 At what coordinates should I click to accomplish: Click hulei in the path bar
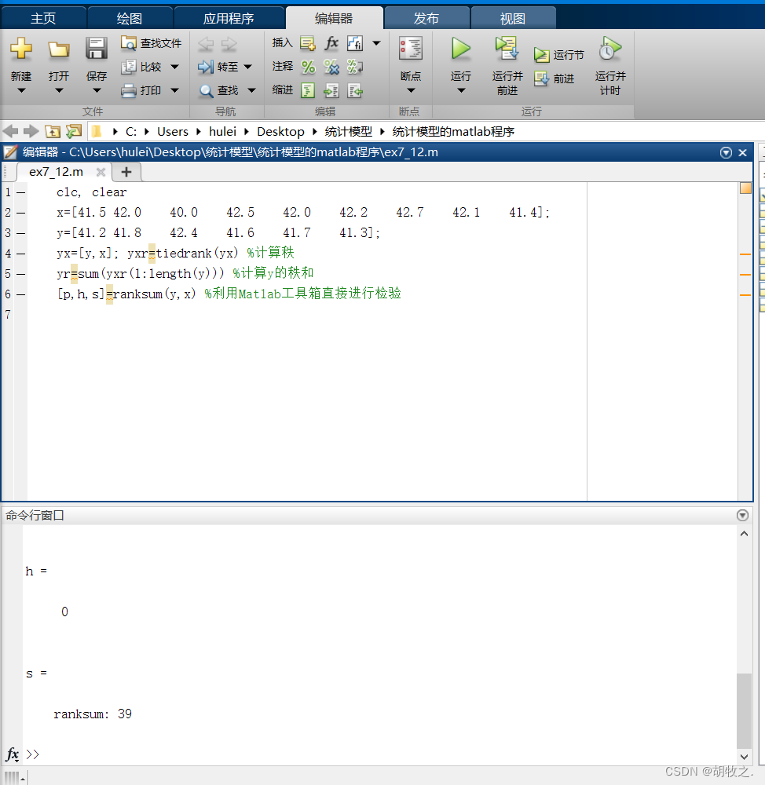tap(222, 132)
